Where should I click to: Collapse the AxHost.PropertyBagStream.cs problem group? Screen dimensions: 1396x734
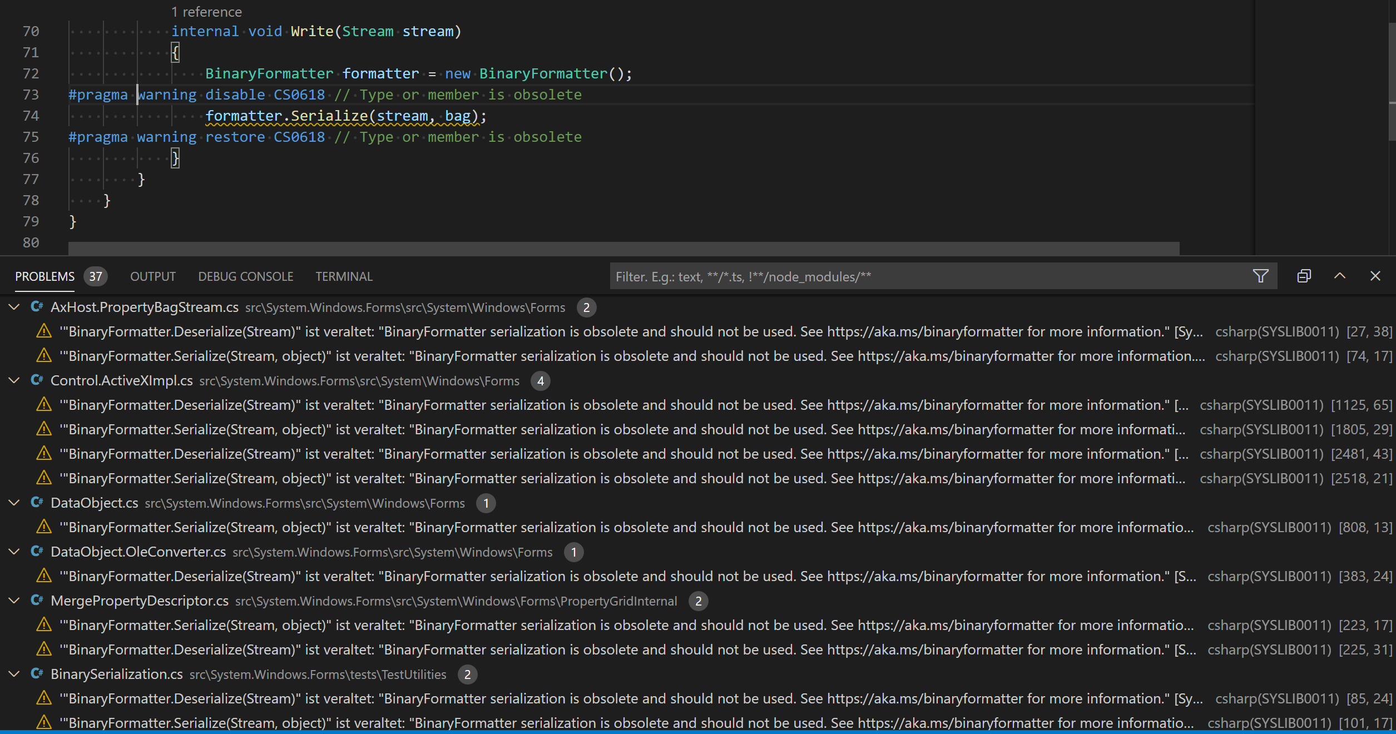point(13,306)
